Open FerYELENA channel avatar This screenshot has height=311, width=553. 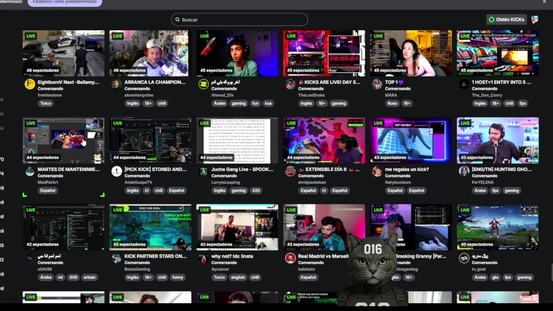pos(464,171)
